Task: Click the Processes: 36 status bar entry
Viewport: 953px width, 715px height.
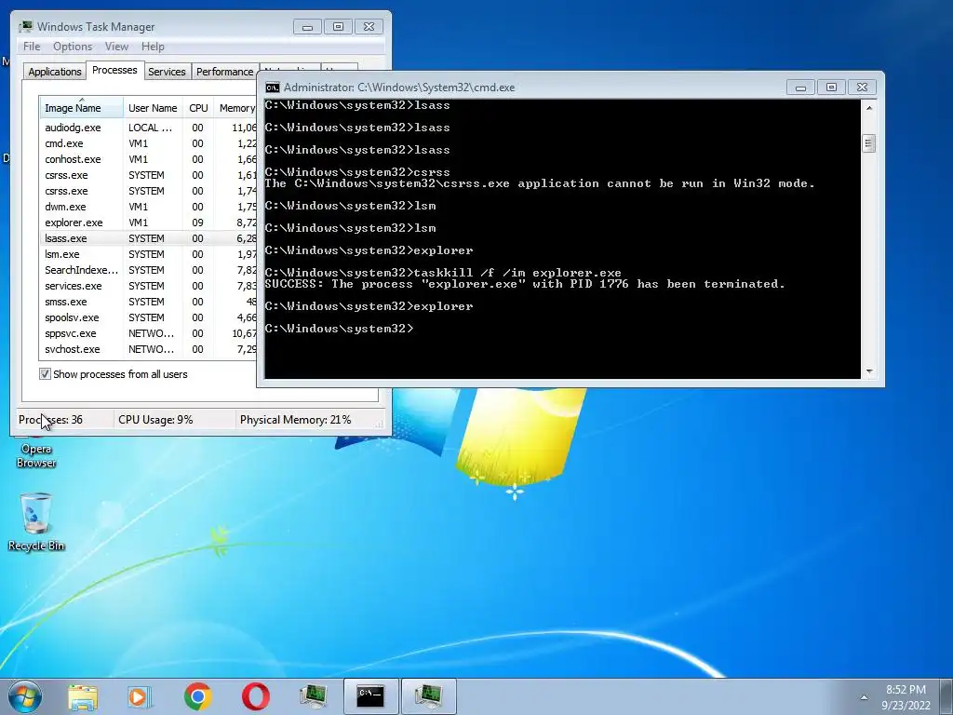Action: click(50, 420)
